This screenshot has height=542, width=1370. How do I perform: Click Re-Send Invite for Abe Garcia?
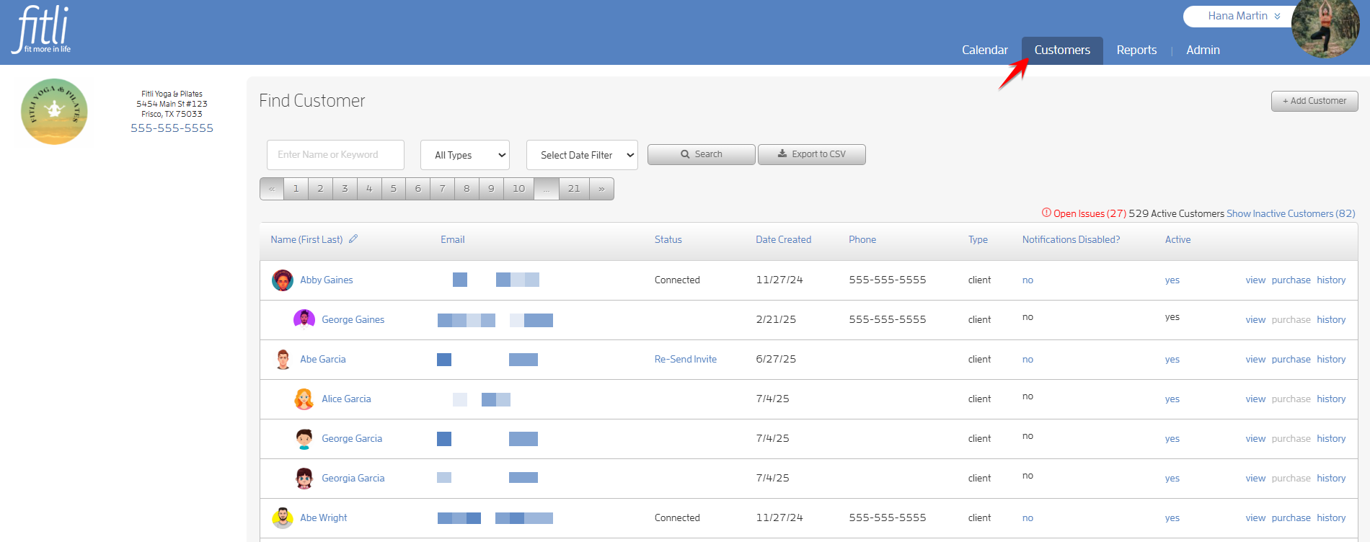point(686,359)
